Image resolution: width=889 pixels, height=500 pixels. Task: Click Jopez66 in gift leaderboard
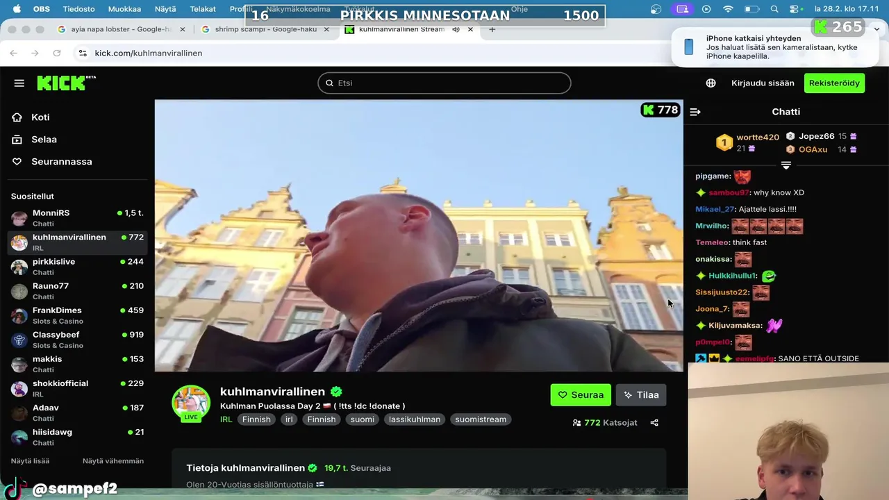pyautogui.click(x=816, y=136)
